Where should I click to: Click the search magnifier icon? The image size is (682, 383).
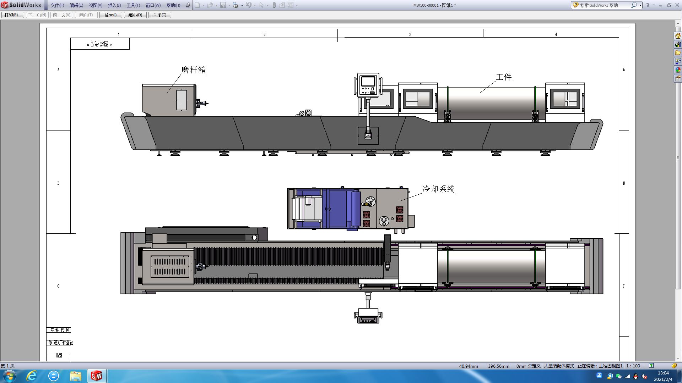coord(634,5)
